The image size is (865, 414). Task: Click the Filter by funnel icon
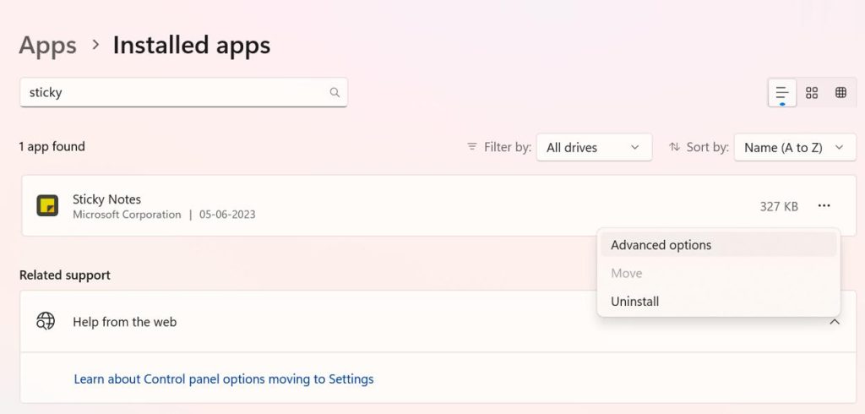[x=471, y=147]
